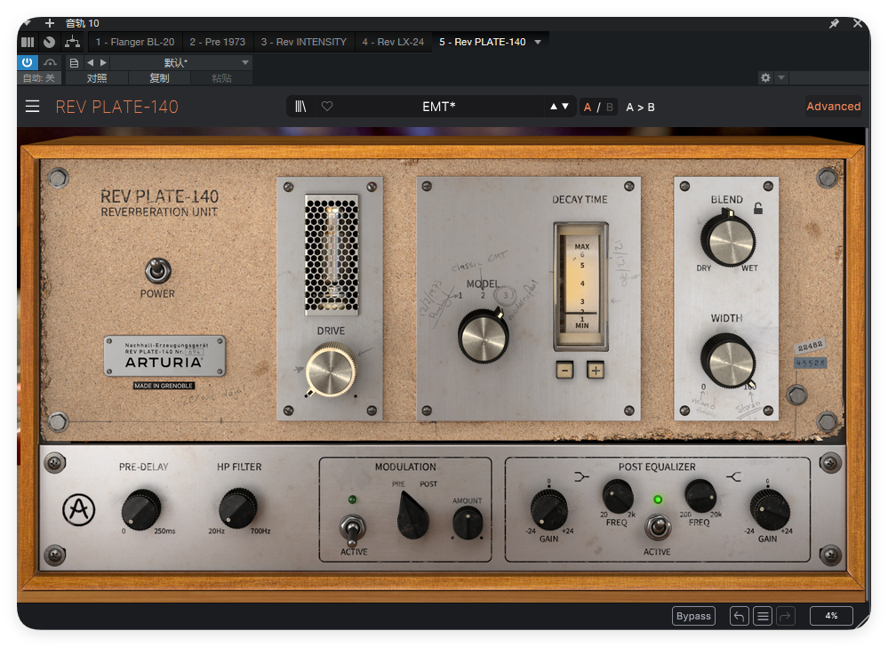This screenshot has width=888, height=647.
Task: Select the 5 - Rev PLATE-140 tab
Action: click(483, 42)
